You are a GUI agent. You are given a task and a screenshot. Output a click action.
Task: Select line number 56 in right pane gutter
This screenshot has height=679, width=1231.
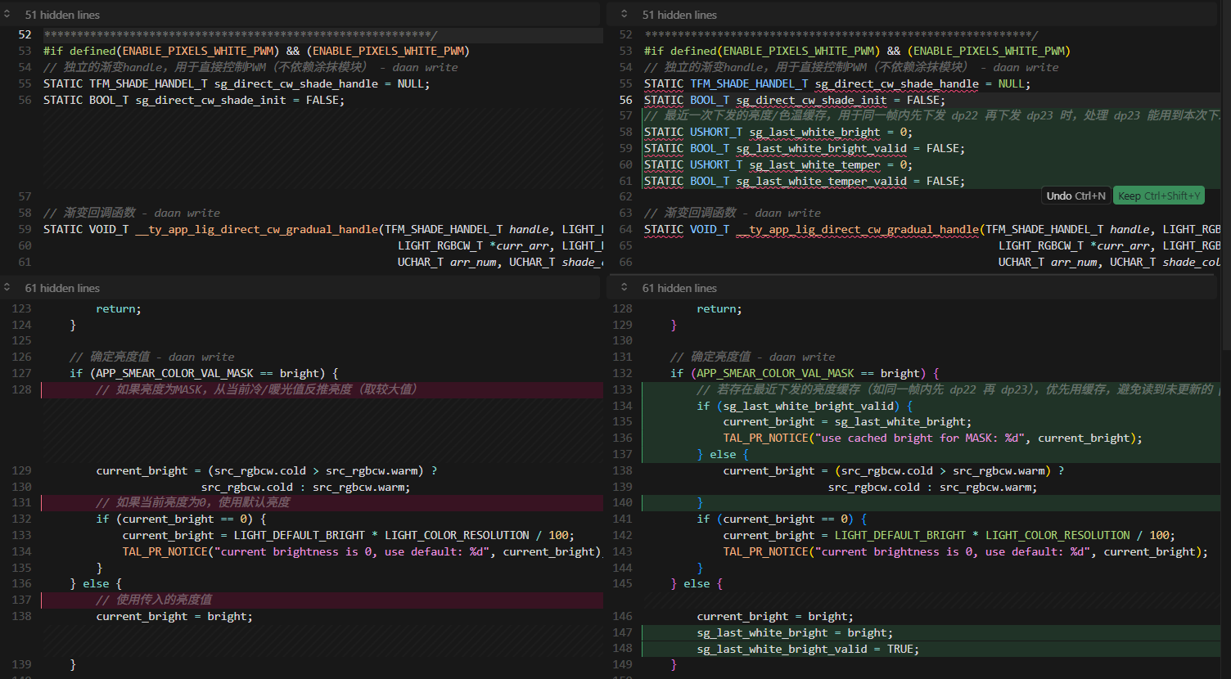pyautogui.click(x=625, y=100)
